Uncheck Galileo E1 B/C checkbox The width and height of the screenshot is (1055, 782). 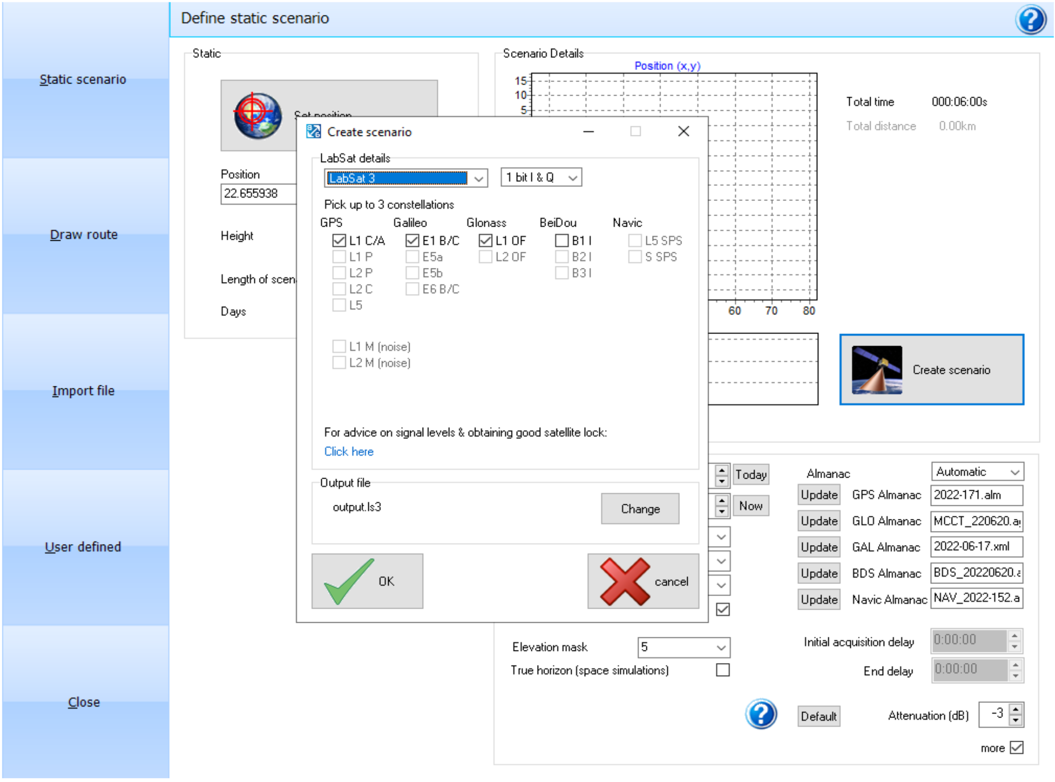pyautogui.click(x=412, y=240)
